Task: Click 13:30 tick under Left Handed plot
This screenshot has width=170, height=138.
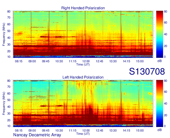Action: pos(113,130)
